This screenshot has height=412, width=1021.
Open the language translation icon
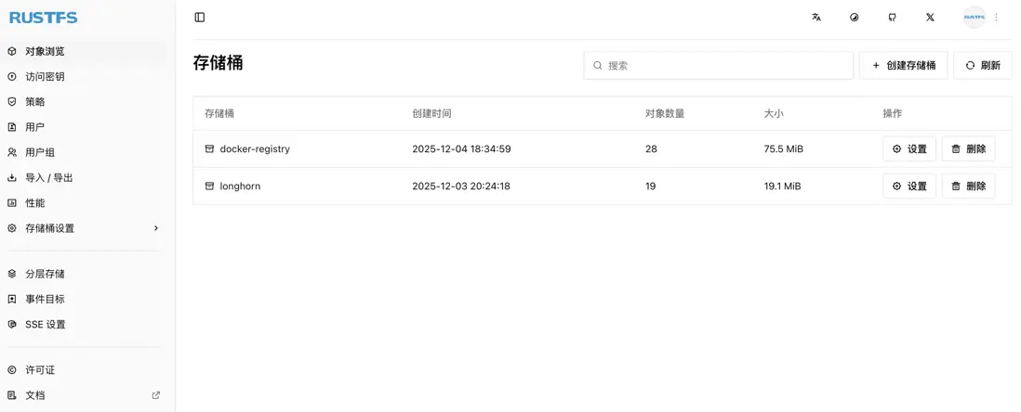point(816,17)
